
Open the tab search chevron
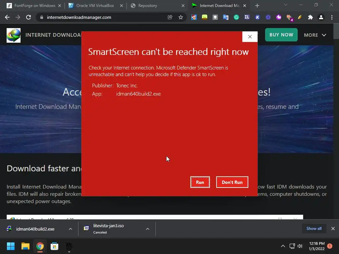[x=286, y=5]
